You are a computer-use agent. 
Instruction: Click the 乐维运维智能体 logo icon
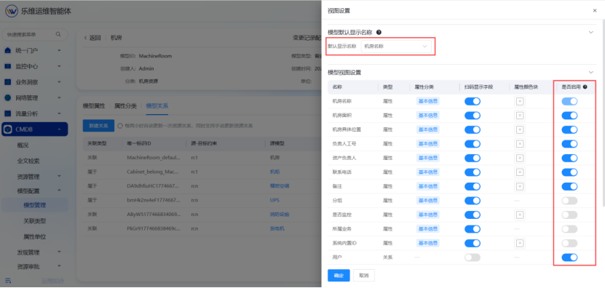[x=12, y=11]
